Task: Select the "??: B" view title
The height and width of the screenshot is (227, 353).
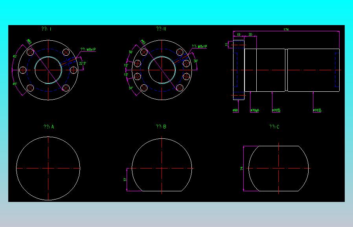Action: 161,127
